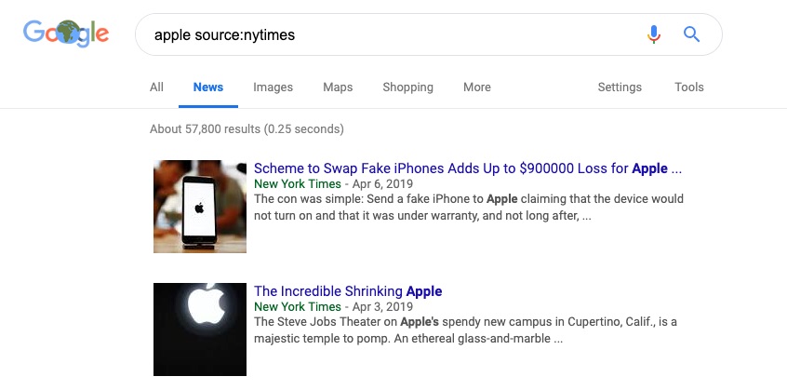Start voice search with the microphone icon
This screenshot has height=390, width=787.
click(x=653, y=34)
